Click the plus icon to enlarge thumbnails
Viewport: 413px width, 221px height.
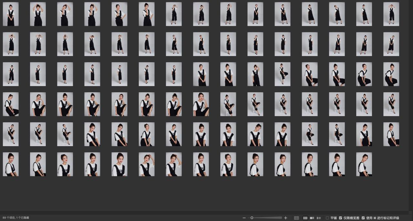[x=286, y=218]
